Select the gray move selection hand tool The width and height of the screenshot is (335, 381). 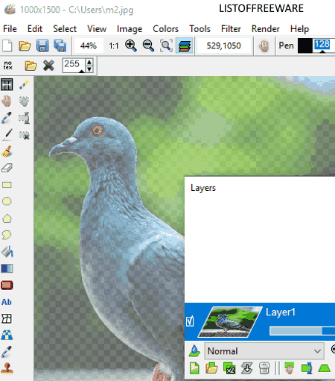tap(24, 101)
